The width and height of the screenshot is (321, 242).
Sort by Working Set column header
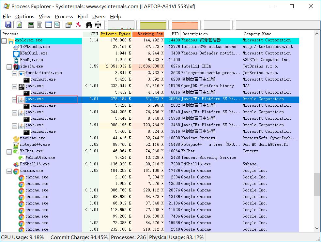tap(148, 34)
